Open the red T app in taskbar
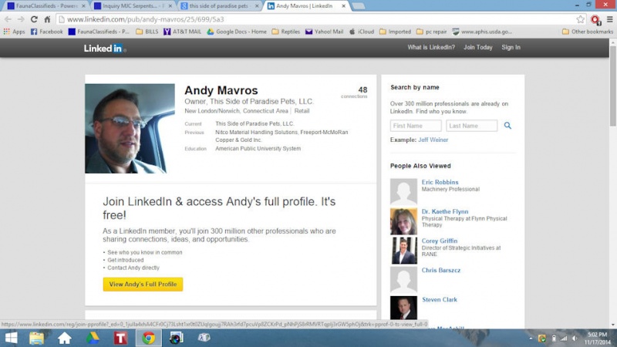The image size is (617, 347). 121,338
